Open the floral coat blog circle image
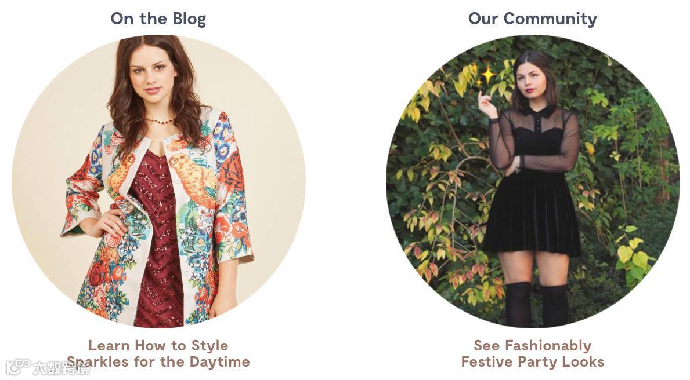Viewport: 690px width, 380px height. (158, 181)
